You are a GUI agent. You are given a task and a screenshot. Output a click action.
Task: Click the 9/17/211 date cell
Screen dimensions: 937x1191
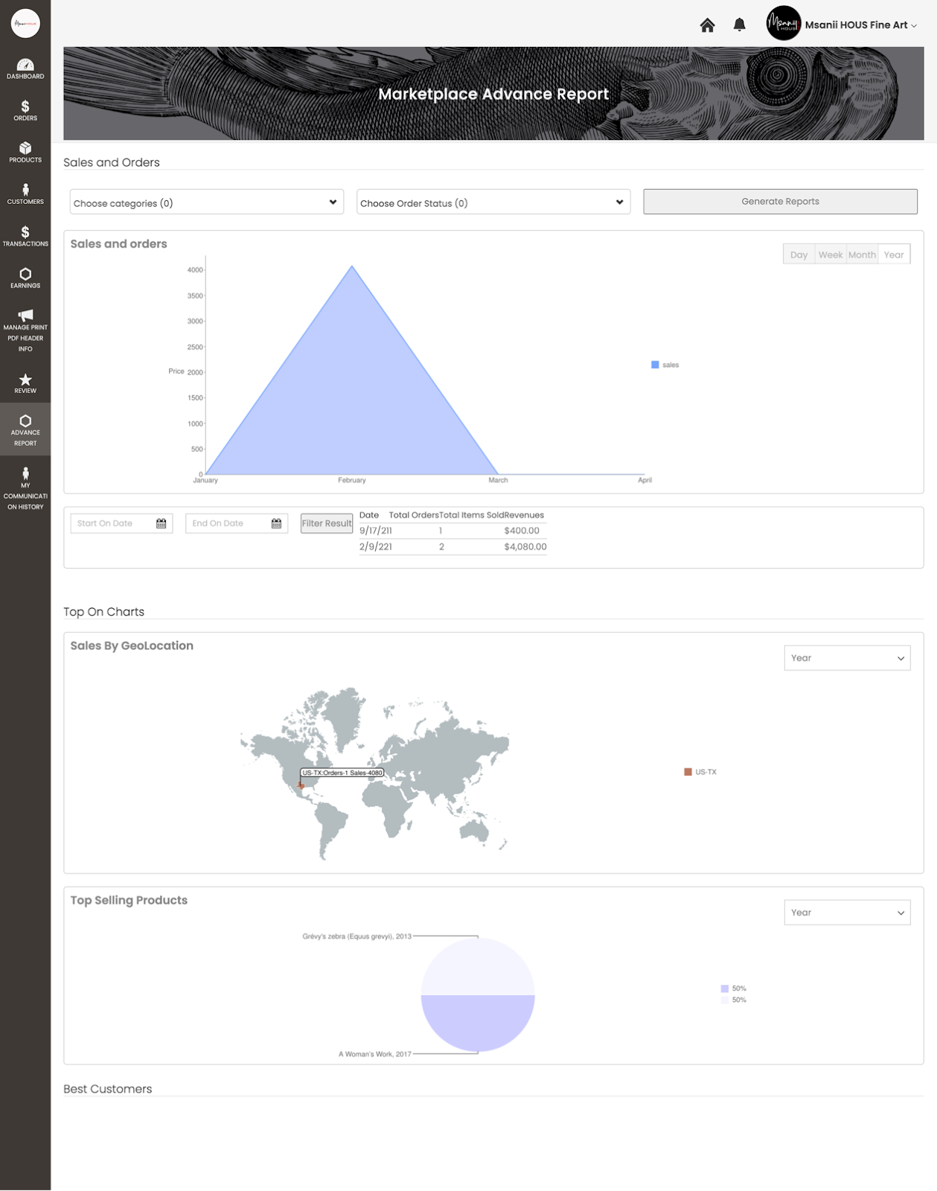[376, 531]
